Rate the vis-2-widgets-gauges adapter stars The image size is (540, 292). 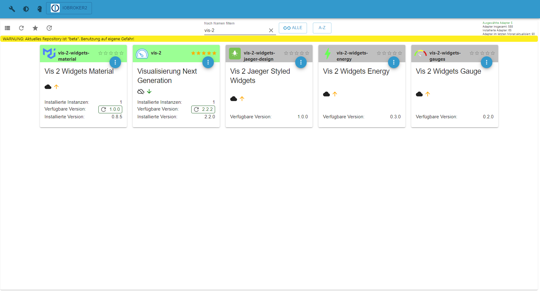click(x=482, y=53)
